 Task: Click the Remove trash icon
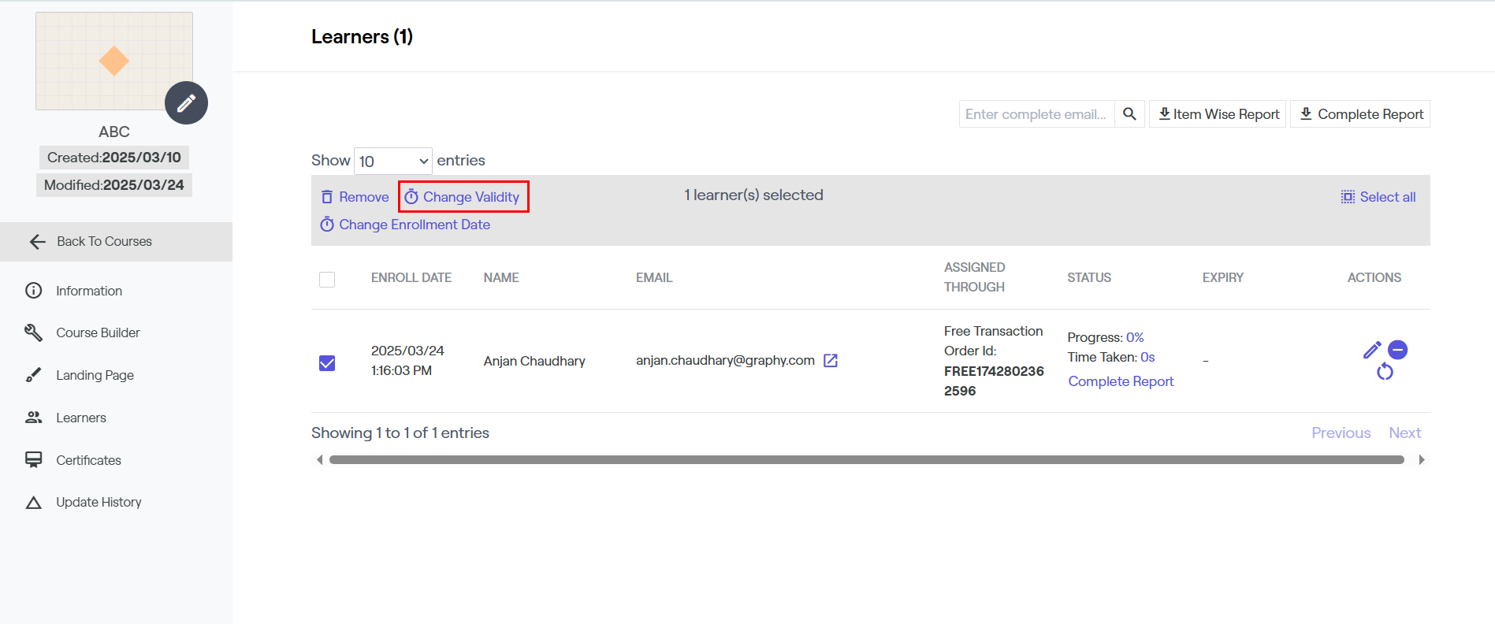click(327, 197)
